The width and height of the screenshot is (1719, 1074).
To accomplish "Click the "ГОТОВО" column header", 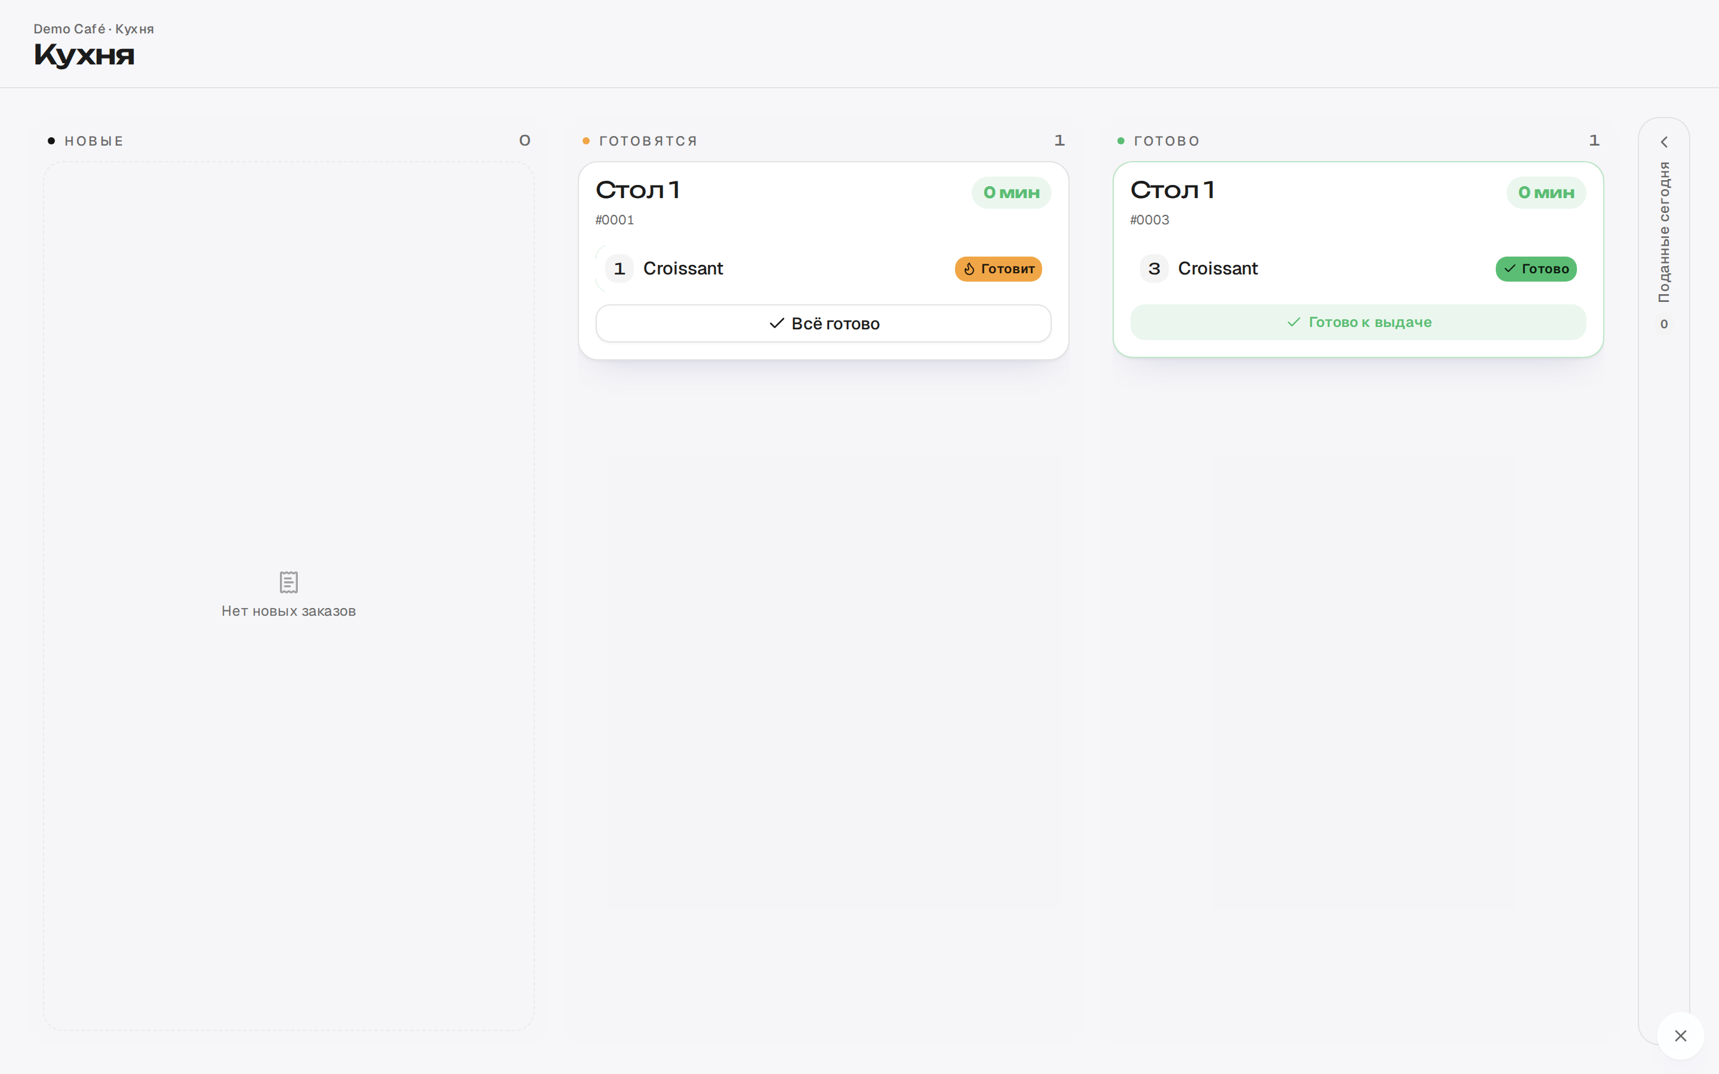I will point(1166,141).
